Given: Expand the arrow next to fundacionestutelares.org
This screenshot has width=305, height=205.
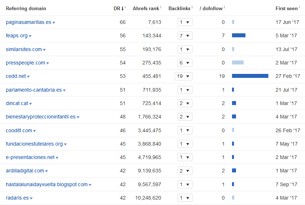Looking at the screenshot, I should [x=65, y=144].
